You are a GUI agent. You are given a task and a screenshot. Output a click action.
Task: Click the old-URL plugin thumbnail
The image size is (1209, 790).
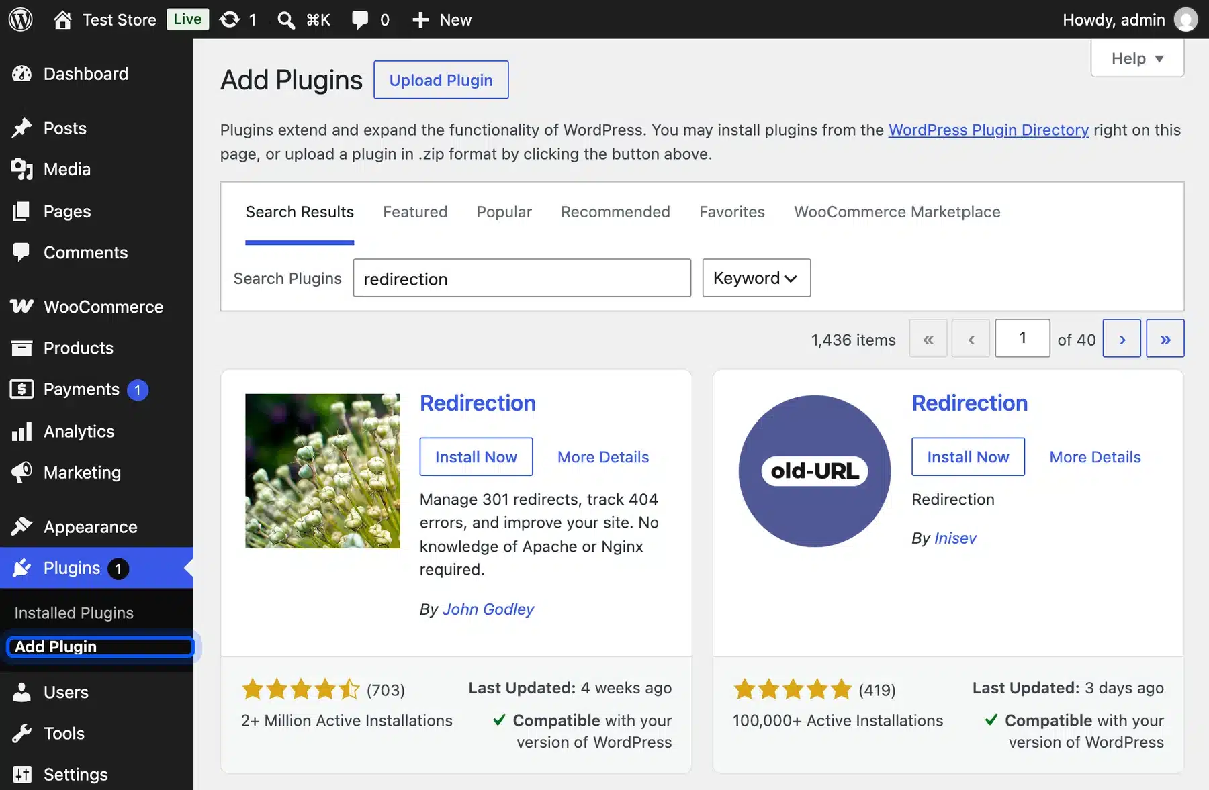(814, 471)
